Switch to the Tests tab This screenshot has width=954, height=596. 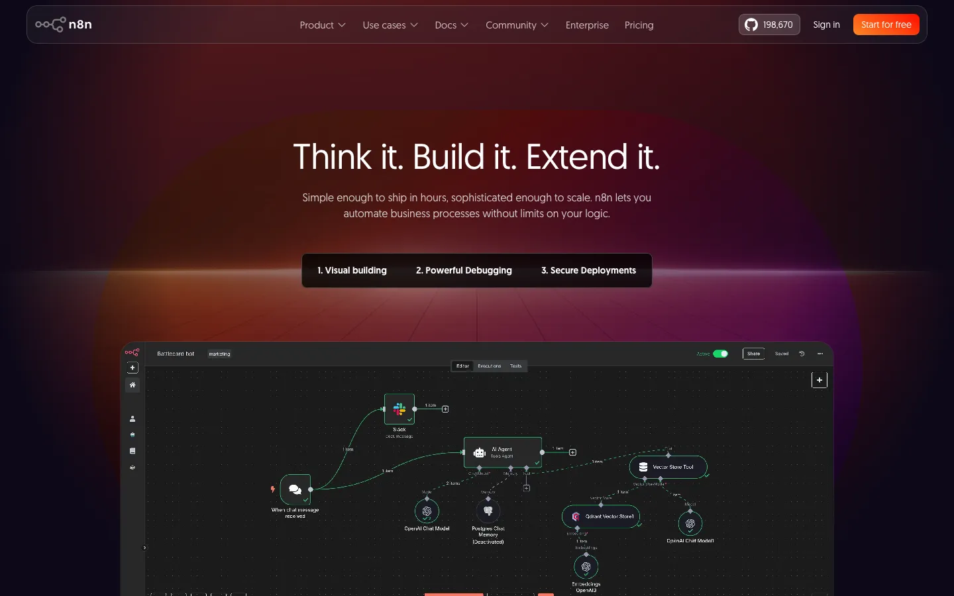pos(516,366)
